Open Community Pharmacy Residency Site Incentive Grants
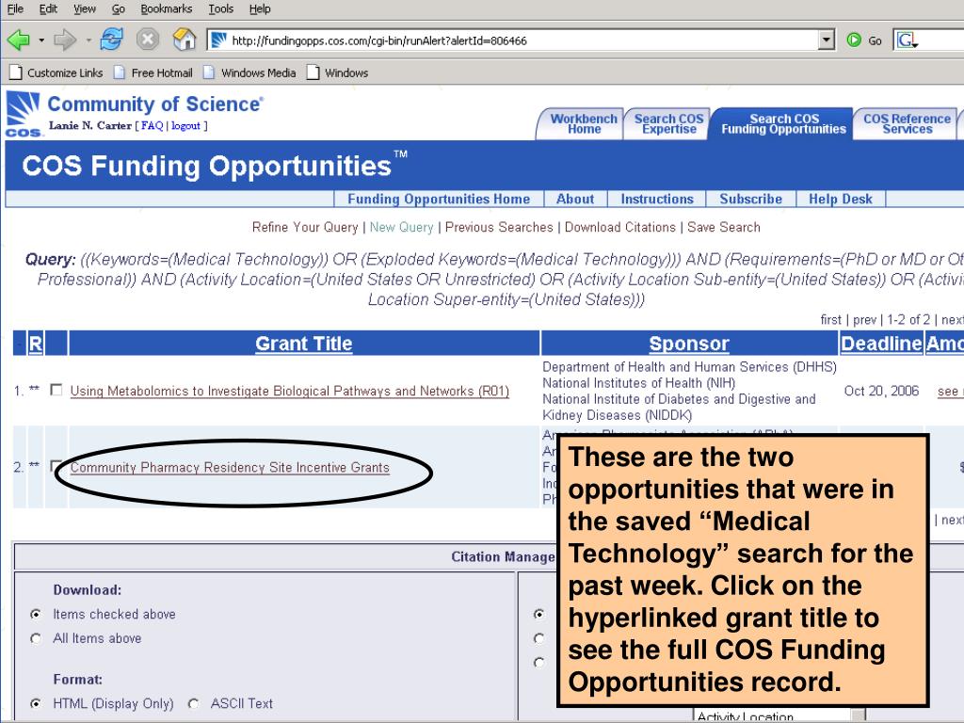This screenshot has width=964, height=723. [x=230, y=467]
